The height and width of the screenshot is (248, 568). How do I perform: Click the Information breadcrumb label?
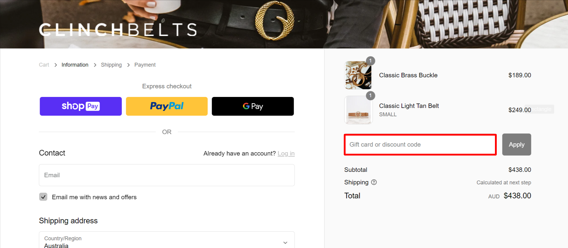coord(75,65)
